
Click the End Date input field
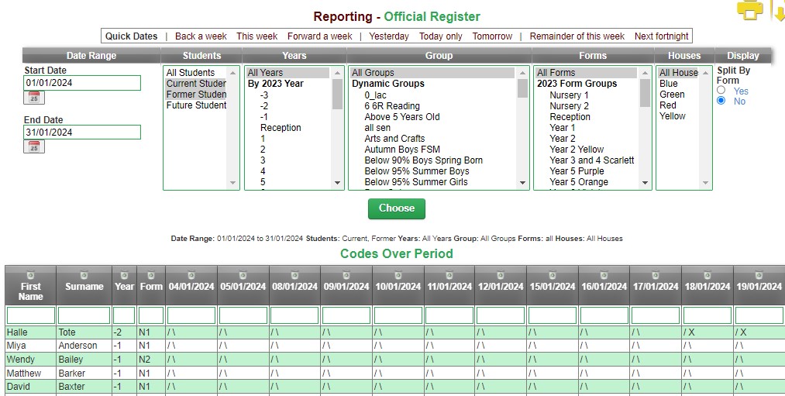pos(82,133)
